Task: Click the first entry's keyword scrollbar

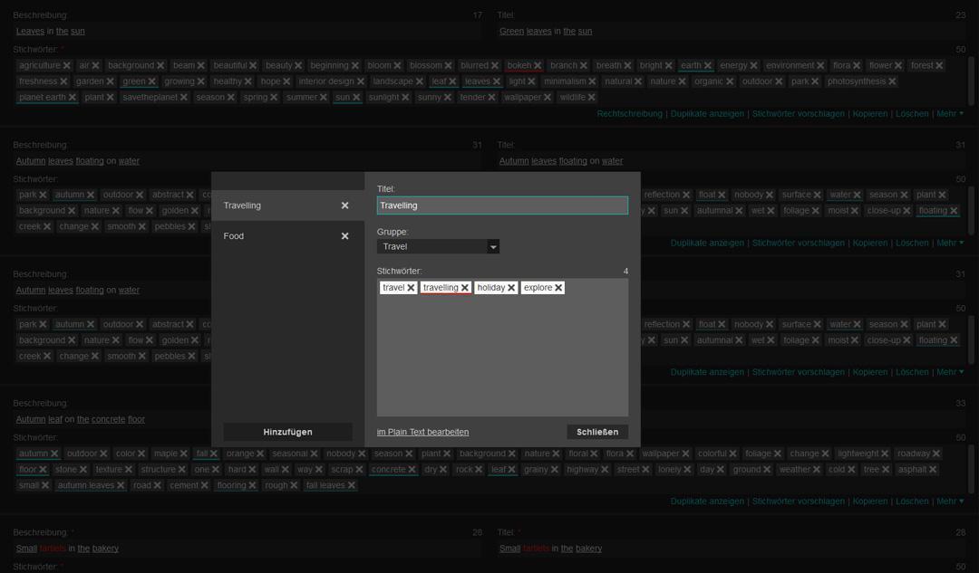Action: [971, 81]
